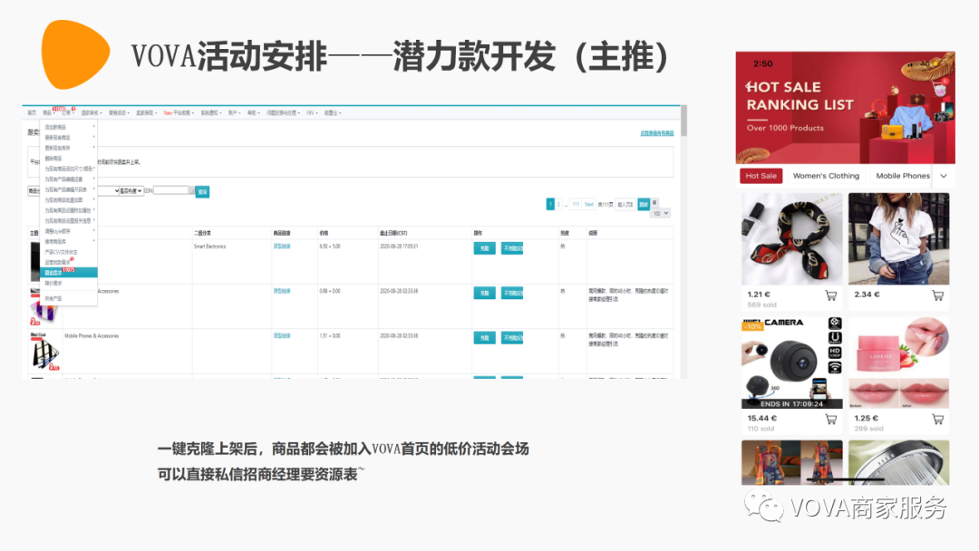Tap the cart icon on 2.34 € t-shirt
Image resolution: width=979 pixels, height=551 pixels.
coord(937,295)
